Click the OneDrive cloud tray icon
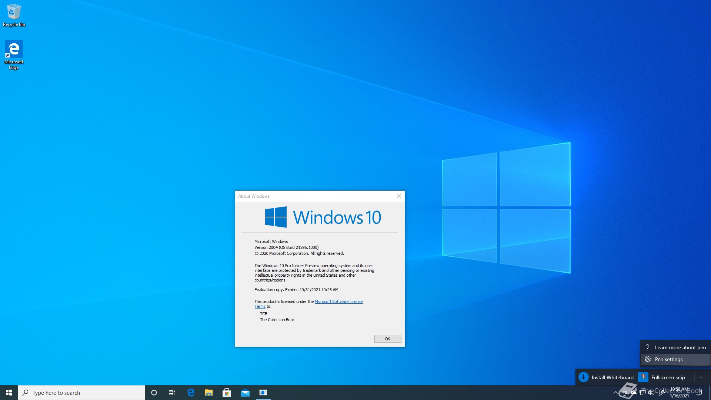The image size is (711, 400). click(x=634, y=393)
